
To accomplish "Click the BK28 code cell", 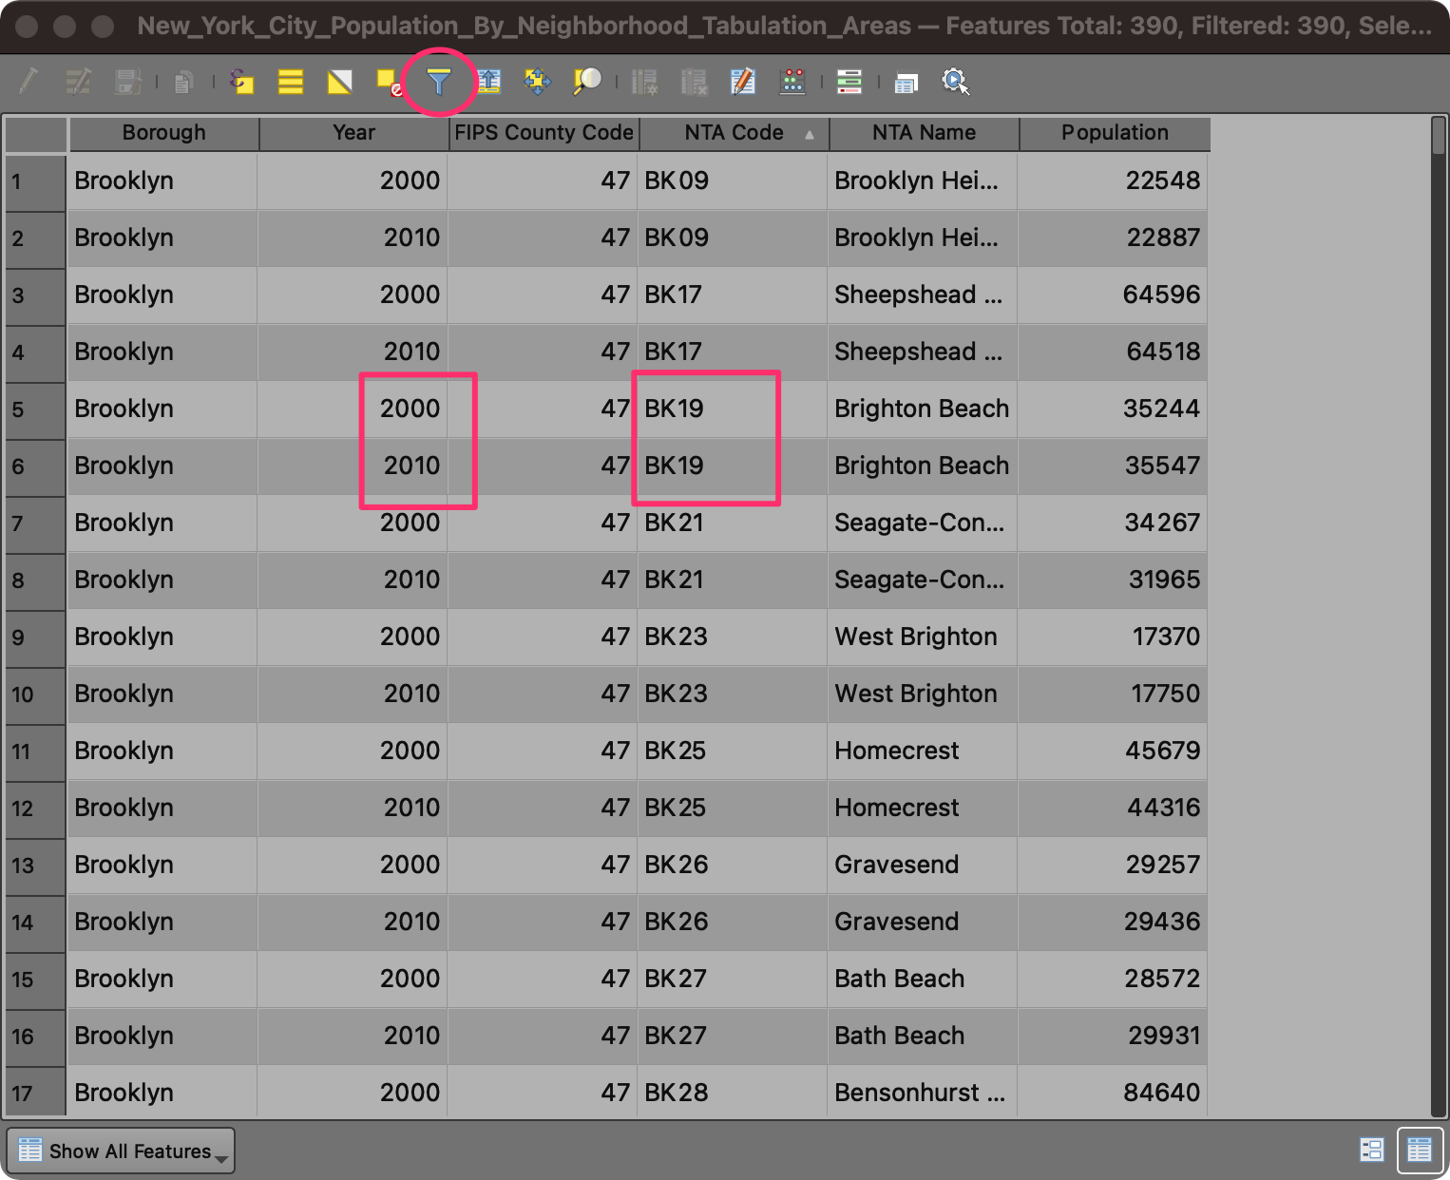I will click(733, 1092).
